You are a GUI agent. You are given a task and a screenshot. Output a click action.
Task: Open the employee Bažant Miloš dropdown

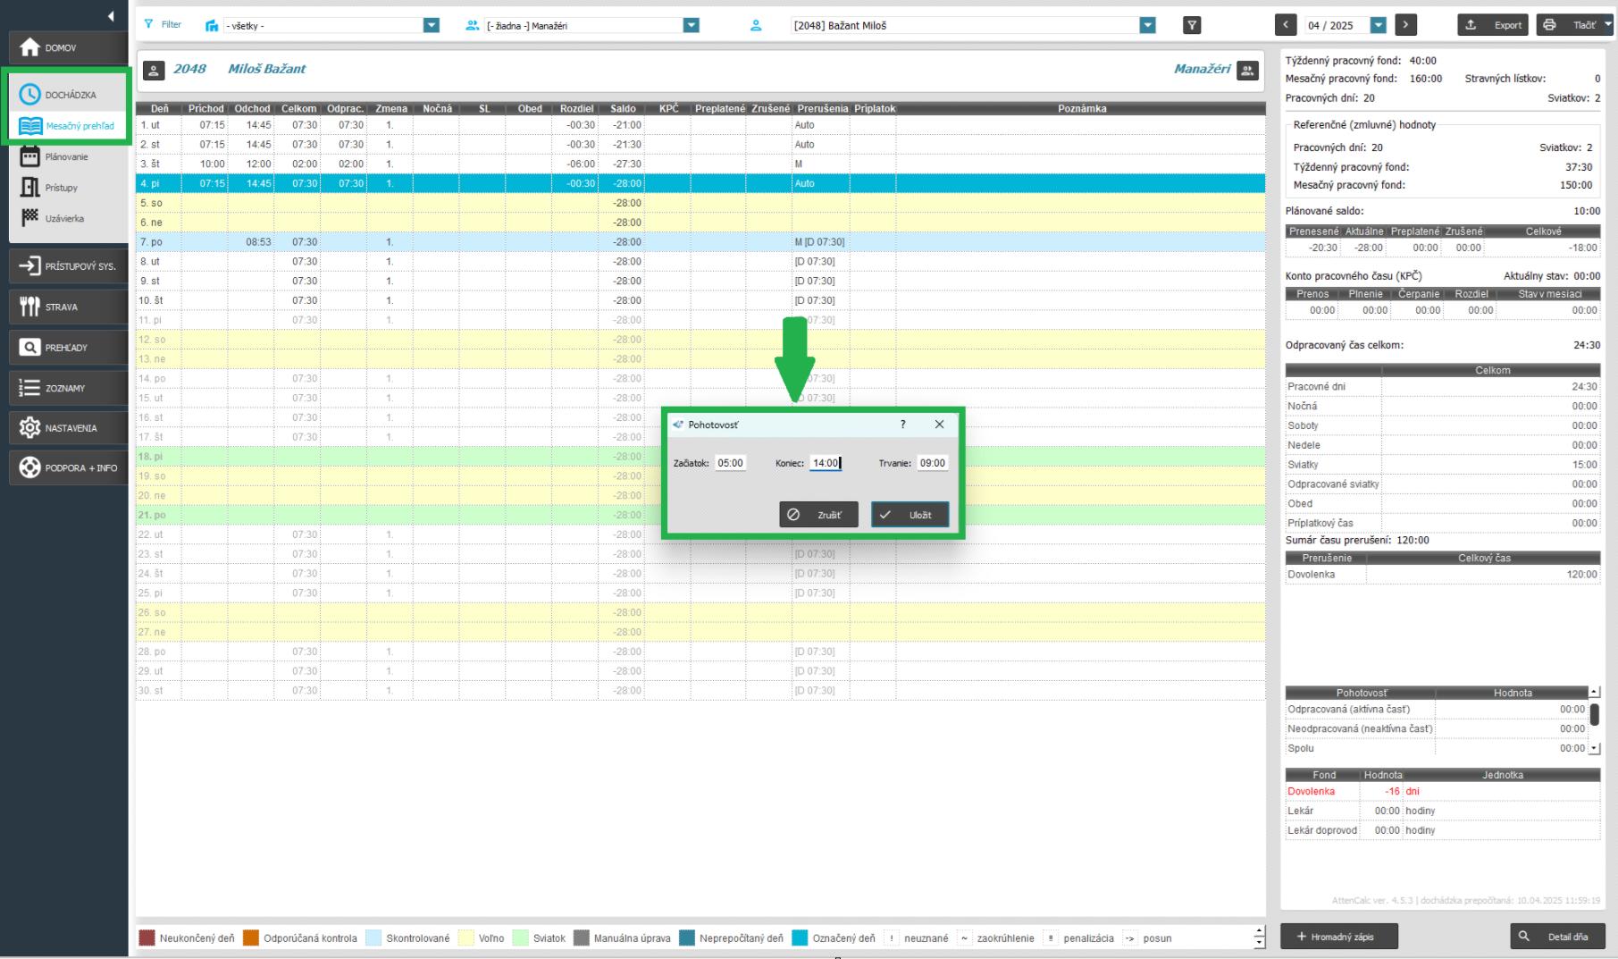point(1147,26)
